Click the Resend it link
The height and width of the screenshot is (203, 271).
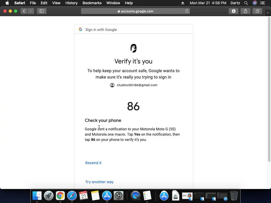pos(93,163)
